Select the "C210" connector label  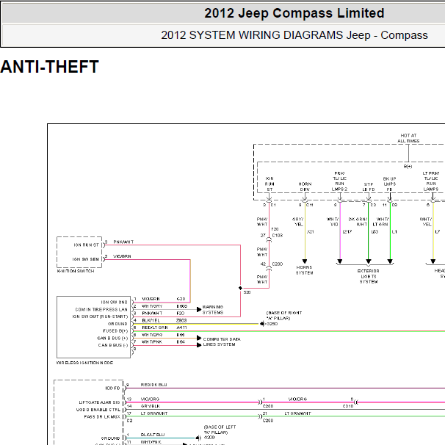coord(348,406)
